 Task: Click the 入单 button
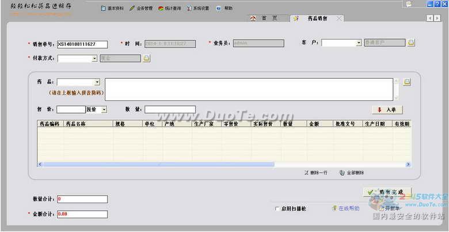tap(387, 110)
